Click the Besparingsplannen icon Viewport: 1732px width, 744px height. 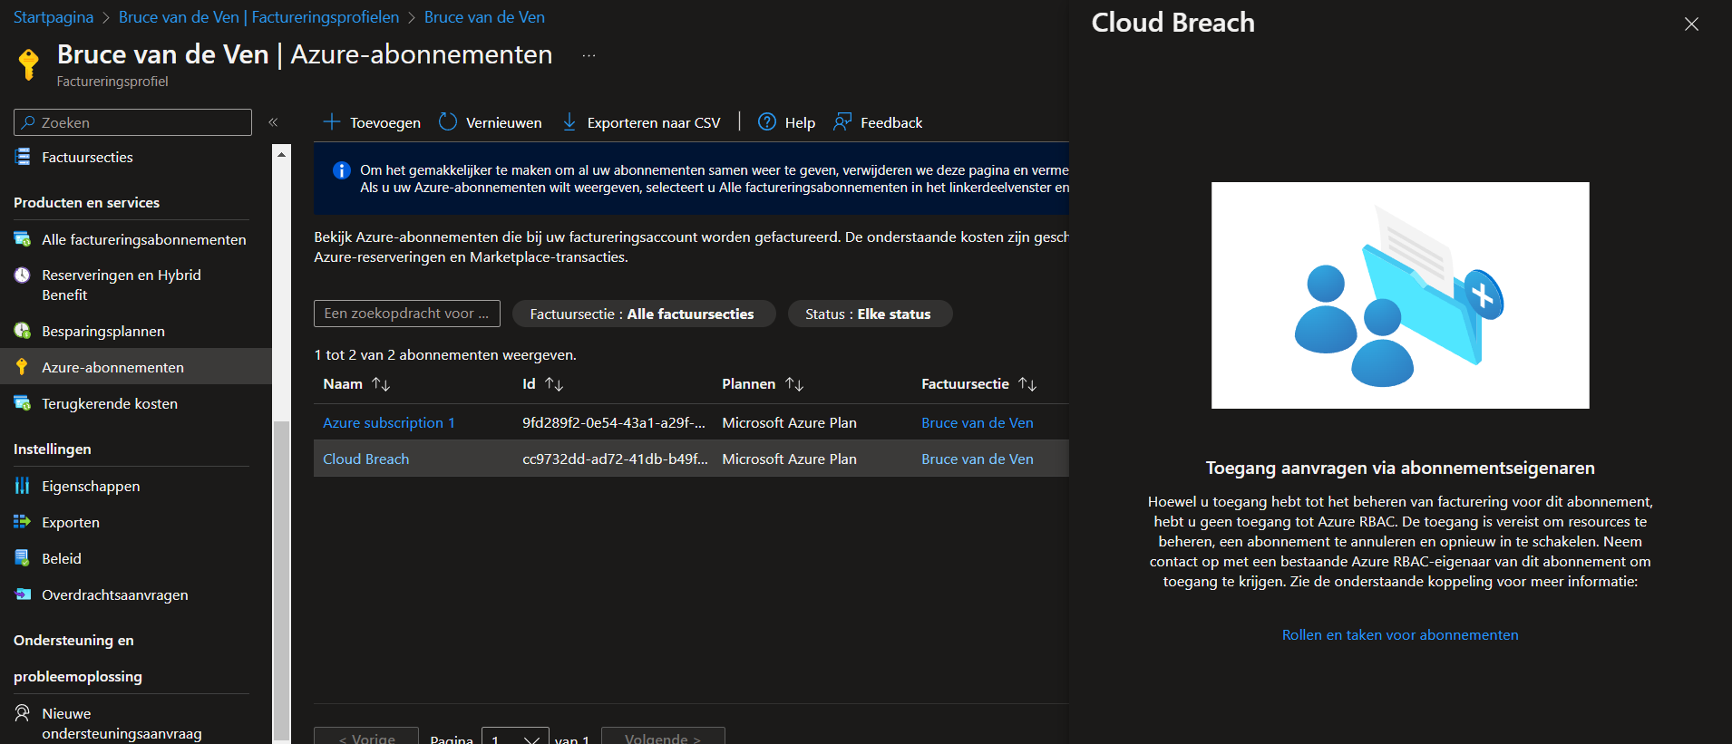pyautogui.click(x=23, y=331)
